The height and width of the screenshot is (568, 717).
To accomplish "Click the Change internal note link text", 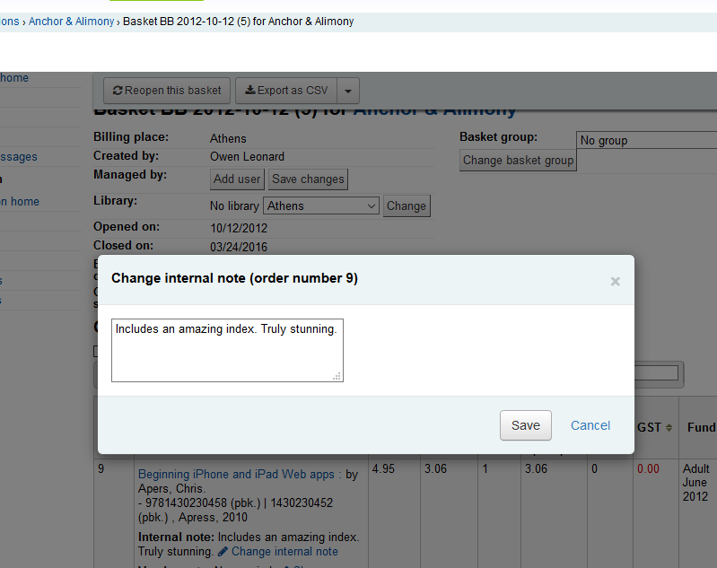I will [284, 552].
